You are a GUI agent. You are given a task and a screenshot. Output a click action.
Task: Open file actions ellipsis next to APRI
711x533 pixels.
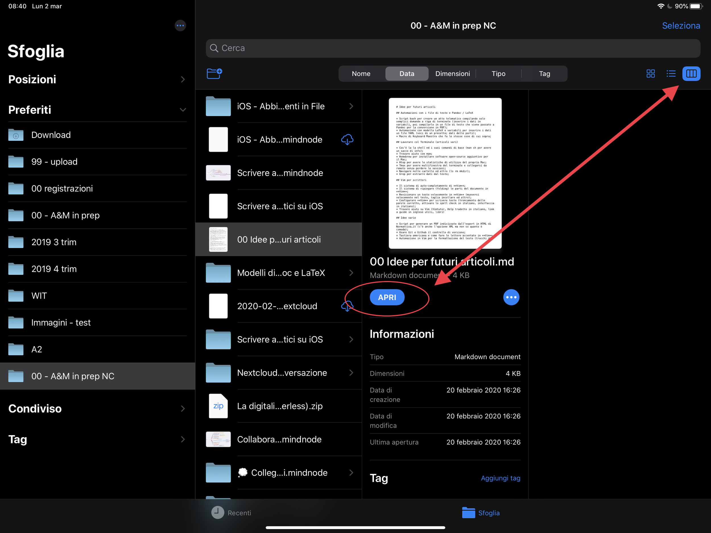[511, 297]
